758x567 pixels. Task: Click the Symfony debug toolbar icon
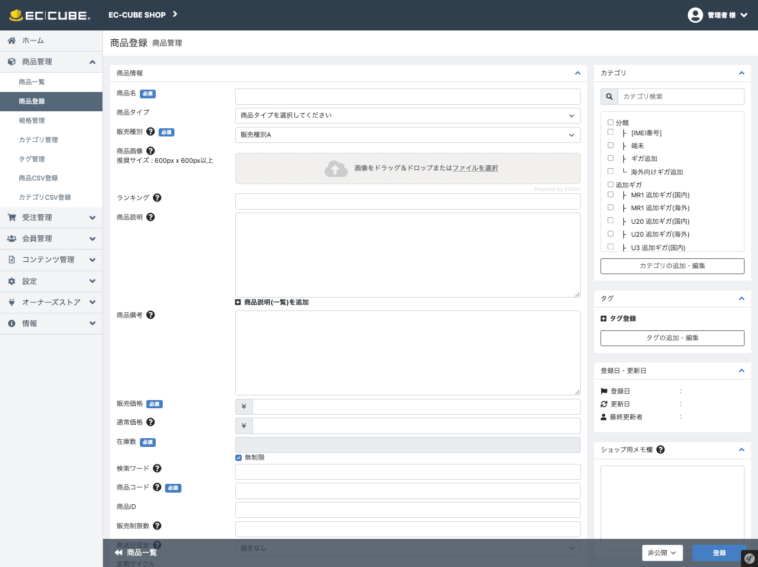749,558
